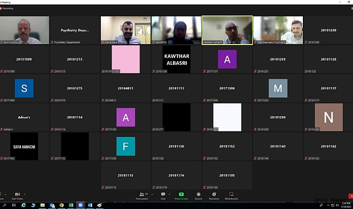
Task: Expand the arrow next to Start Video
Action: pos(24,194)
